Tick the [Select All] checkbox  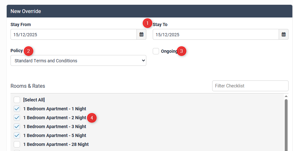[x=17, y=100]
